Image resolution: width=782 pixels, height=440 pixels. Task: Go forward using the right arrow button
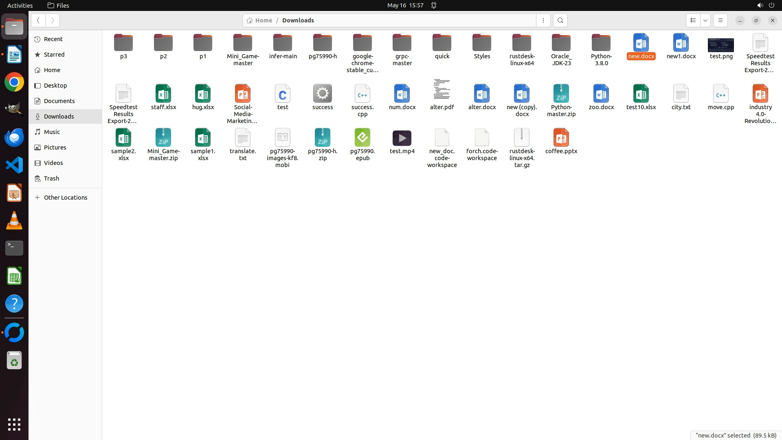click(53, 20)
